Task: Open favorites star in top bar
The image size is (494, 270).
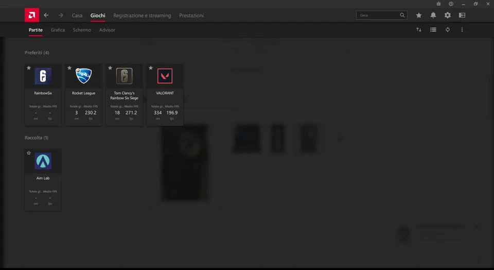Action: 419,15
